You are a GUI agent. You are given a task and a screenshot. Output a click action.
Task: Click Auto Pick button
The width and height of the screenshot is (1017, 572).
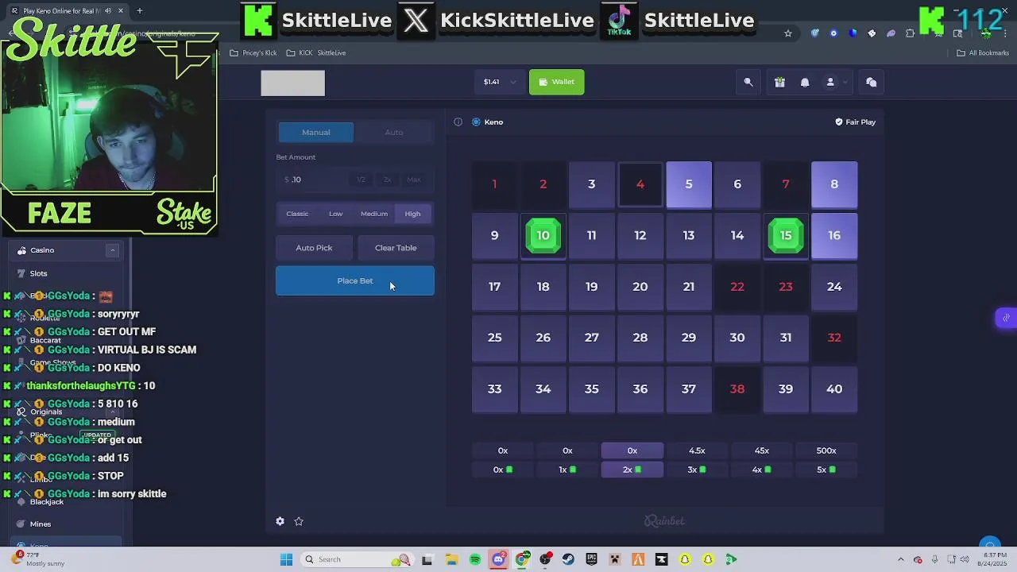pos(314,248)
